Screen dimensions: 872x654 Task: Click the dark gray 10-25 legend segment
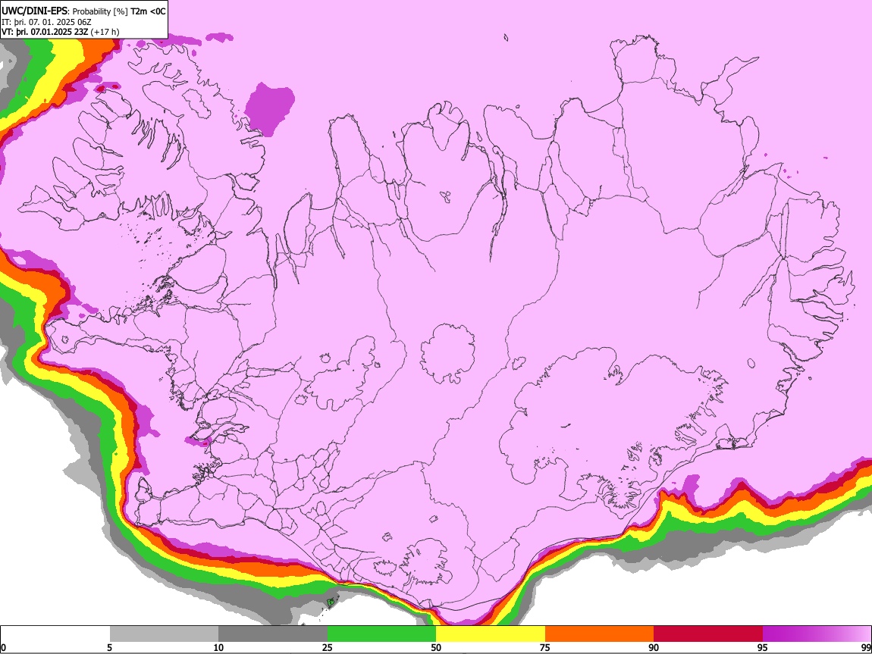click(273, 634)
